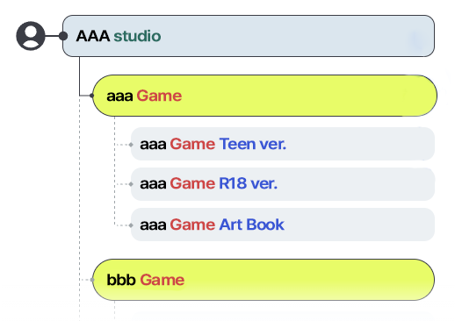455x321 pixels.
Task: Select the AAA studio root node
Action: 249,36
